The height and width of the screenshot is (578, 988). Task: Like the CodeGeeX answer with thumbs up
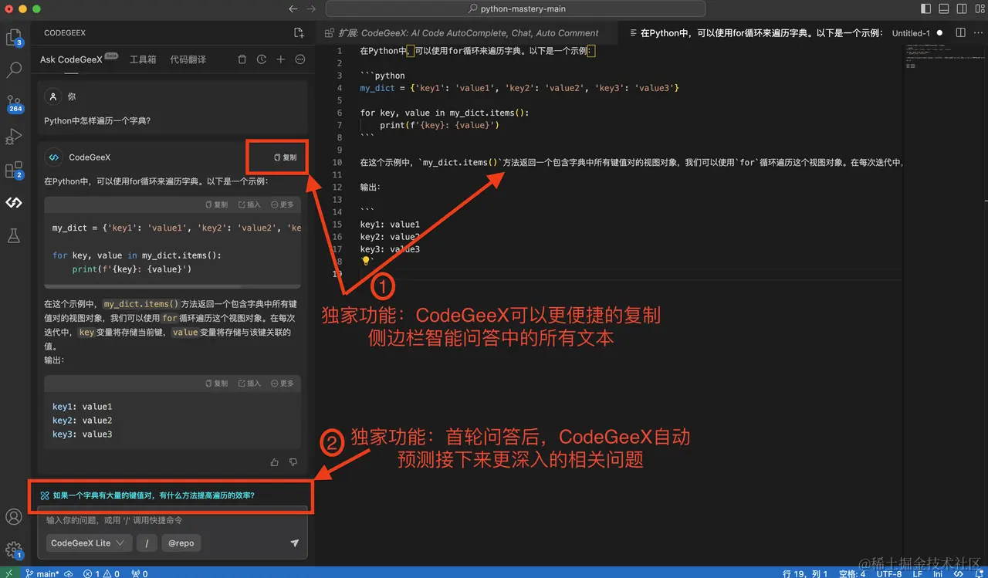click(x=275, y=462)
